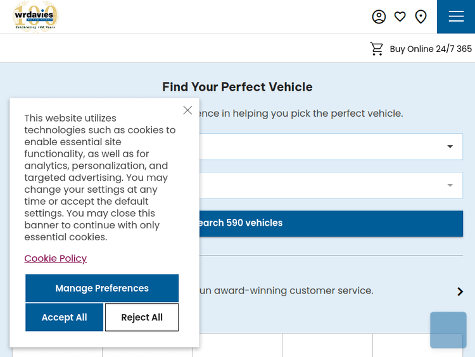
Task: Open the user account profile icon
Action: click(x=379, y=16)
